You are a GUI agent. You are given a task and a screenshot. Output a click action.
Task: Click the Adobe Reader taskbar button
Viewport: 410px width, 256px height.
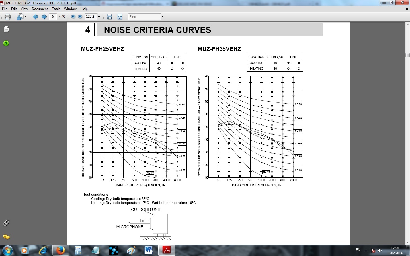[x=167, y=251]
